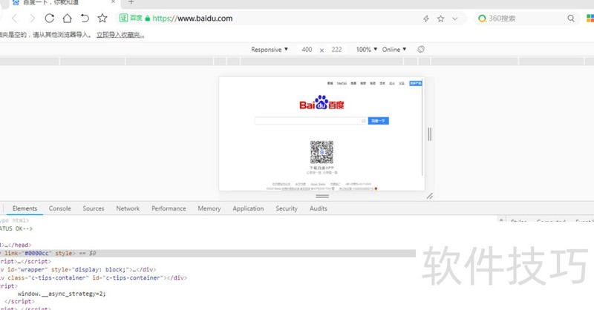Image resolution: width=594 pixels, height=310 pixels.
Task: Select the div id="wrapper" DOM node
Action: coord(78,269)
